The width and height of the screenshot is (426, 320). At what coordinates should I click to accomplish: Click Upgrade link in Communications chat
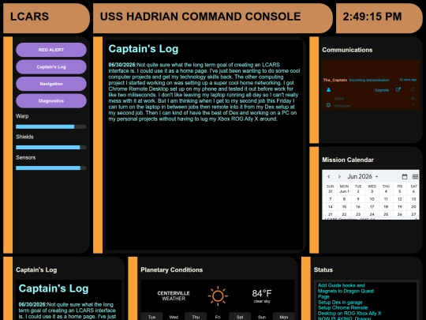tap(382, 90)
